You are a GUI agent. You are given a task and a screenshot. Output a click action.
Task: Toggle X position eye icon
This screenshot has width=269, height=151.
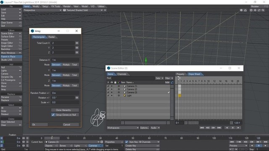tap(24, 138)
